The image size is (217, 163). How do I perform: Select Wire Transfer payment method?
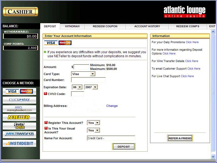[x=19, y=134]
